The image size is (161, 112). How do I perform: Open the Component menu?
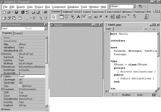pyautogui.click(x=58, y=7)
